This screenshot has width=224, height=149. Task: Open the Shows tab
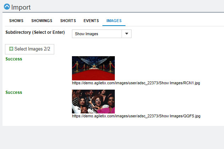(16, 21)
